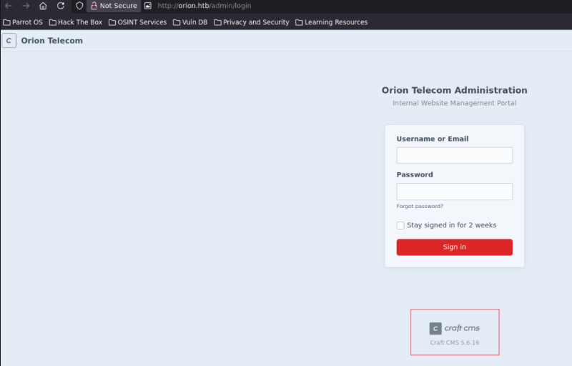Focus the Username or Email field
The width and height of the screenshot is (572, 366).
[455, 155]
